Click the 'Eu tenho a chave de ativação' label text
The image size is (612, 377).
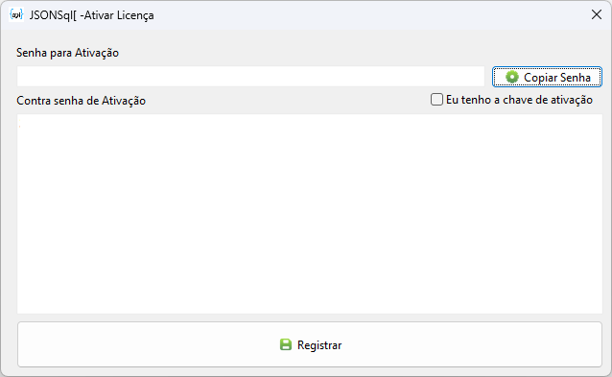tap(519, 100)
